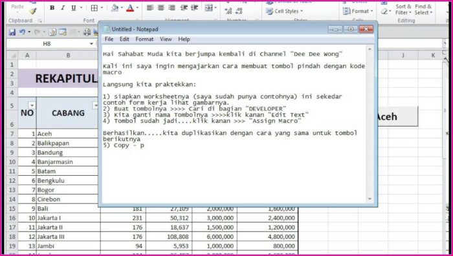Open filter dropdown on NO column

pos(32,105)
